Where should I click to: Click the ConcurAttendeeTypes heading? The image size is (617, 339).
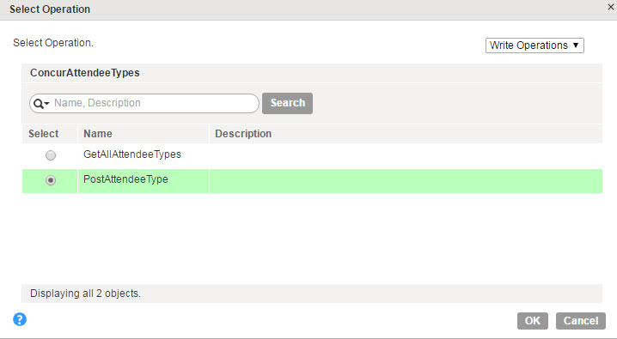(85, 73)
